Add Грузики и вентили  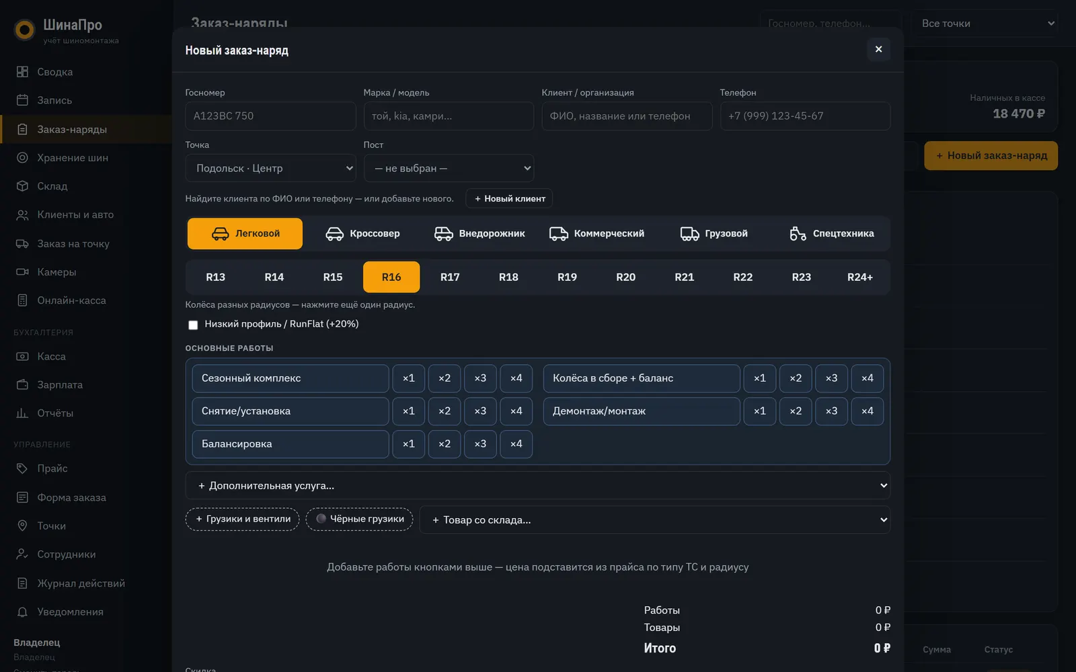pyautogui.click(x=242, y=519)
